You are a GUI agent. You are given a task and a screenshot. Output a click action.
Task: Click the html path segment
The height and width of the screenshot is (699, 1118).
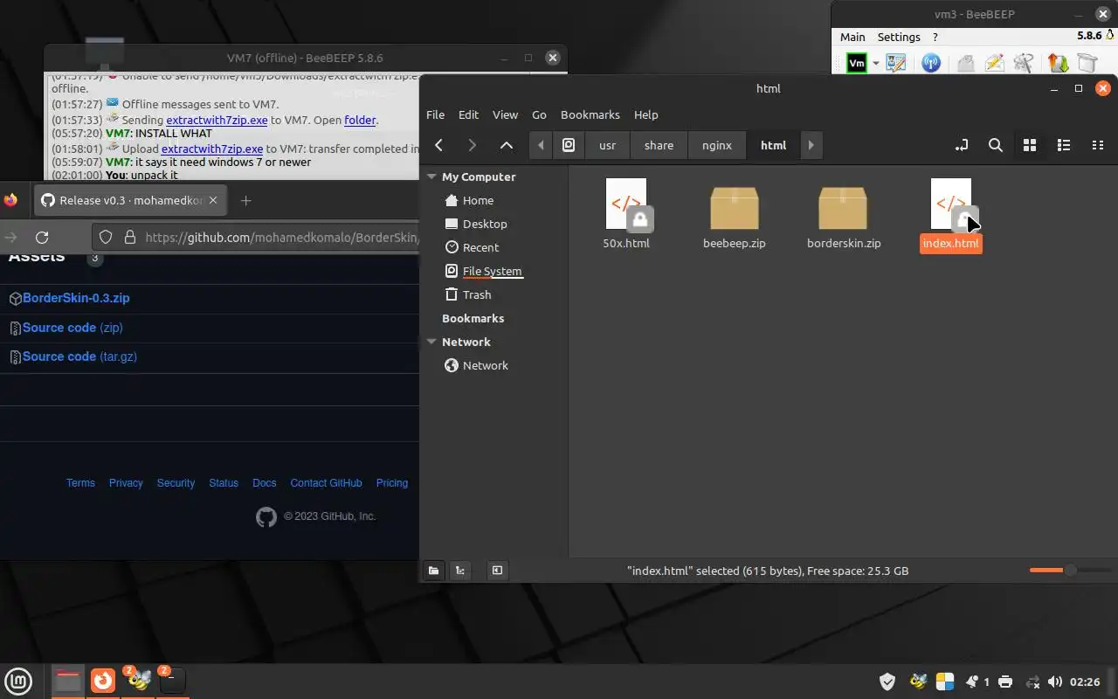coord(773,145)
